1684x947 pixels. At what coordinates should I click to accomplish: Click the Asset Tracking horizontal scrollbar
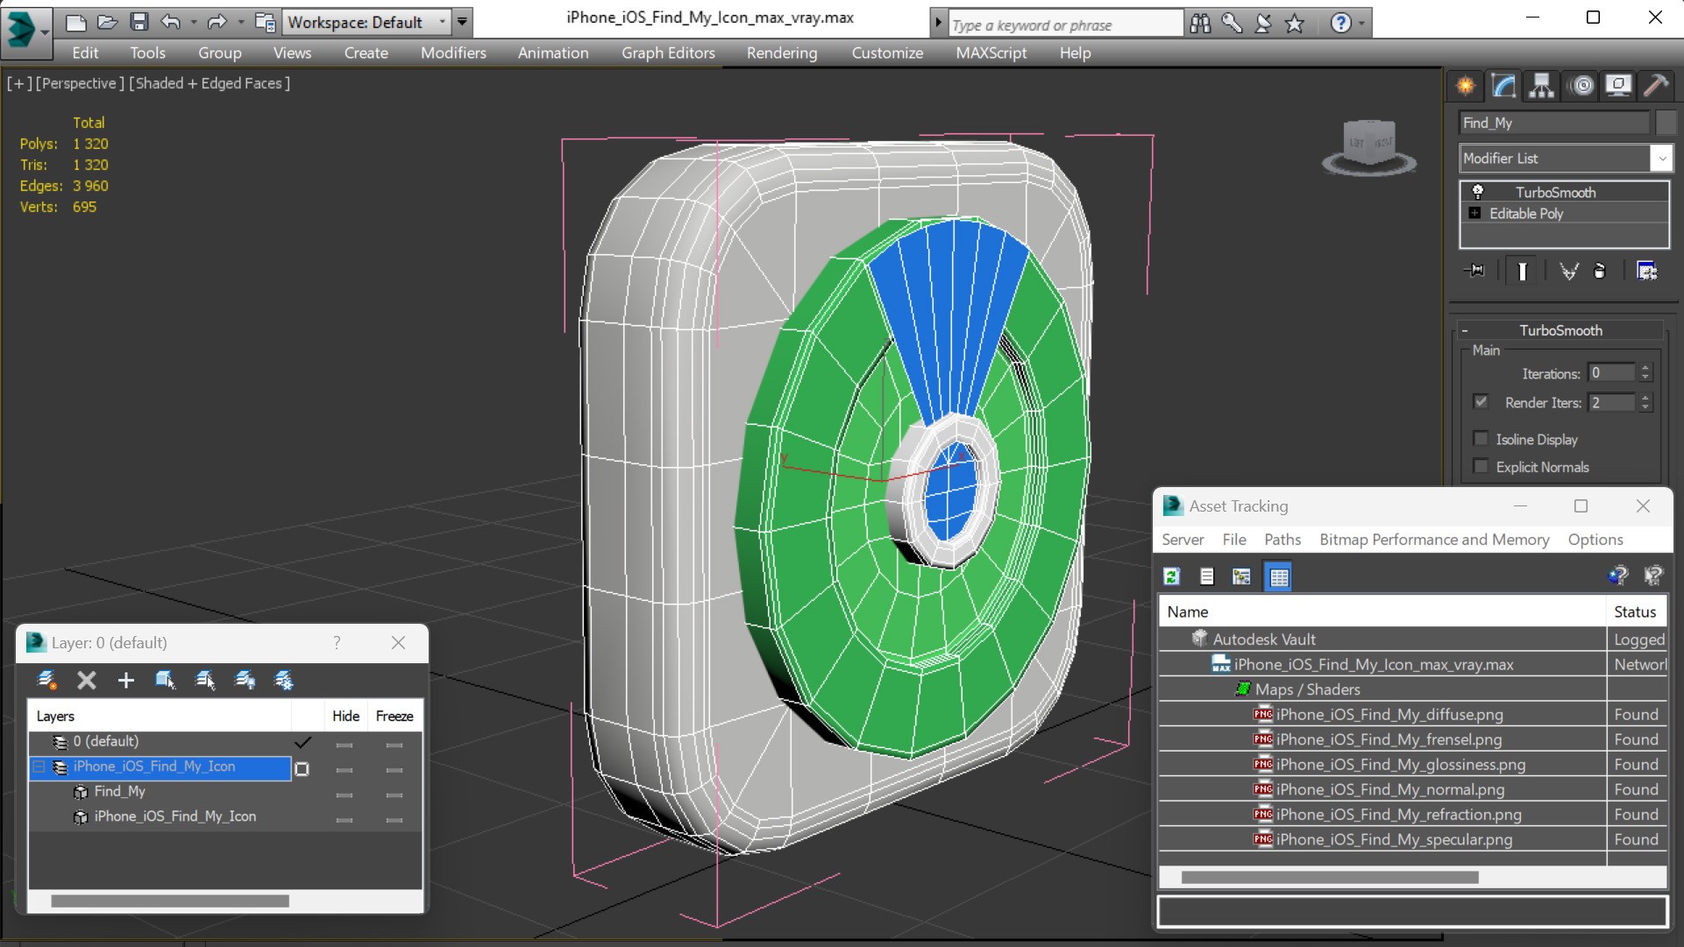pos(1329,877)
